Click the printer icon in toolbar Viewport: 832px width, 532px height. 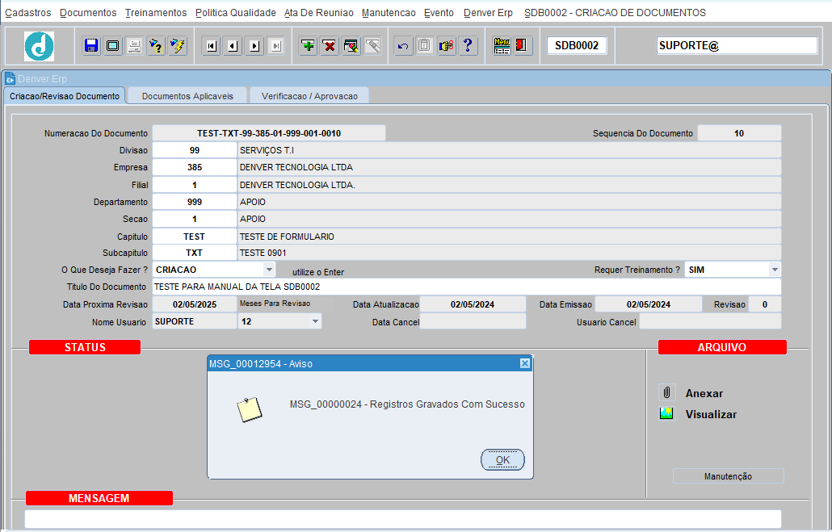[x=134, y=46]
